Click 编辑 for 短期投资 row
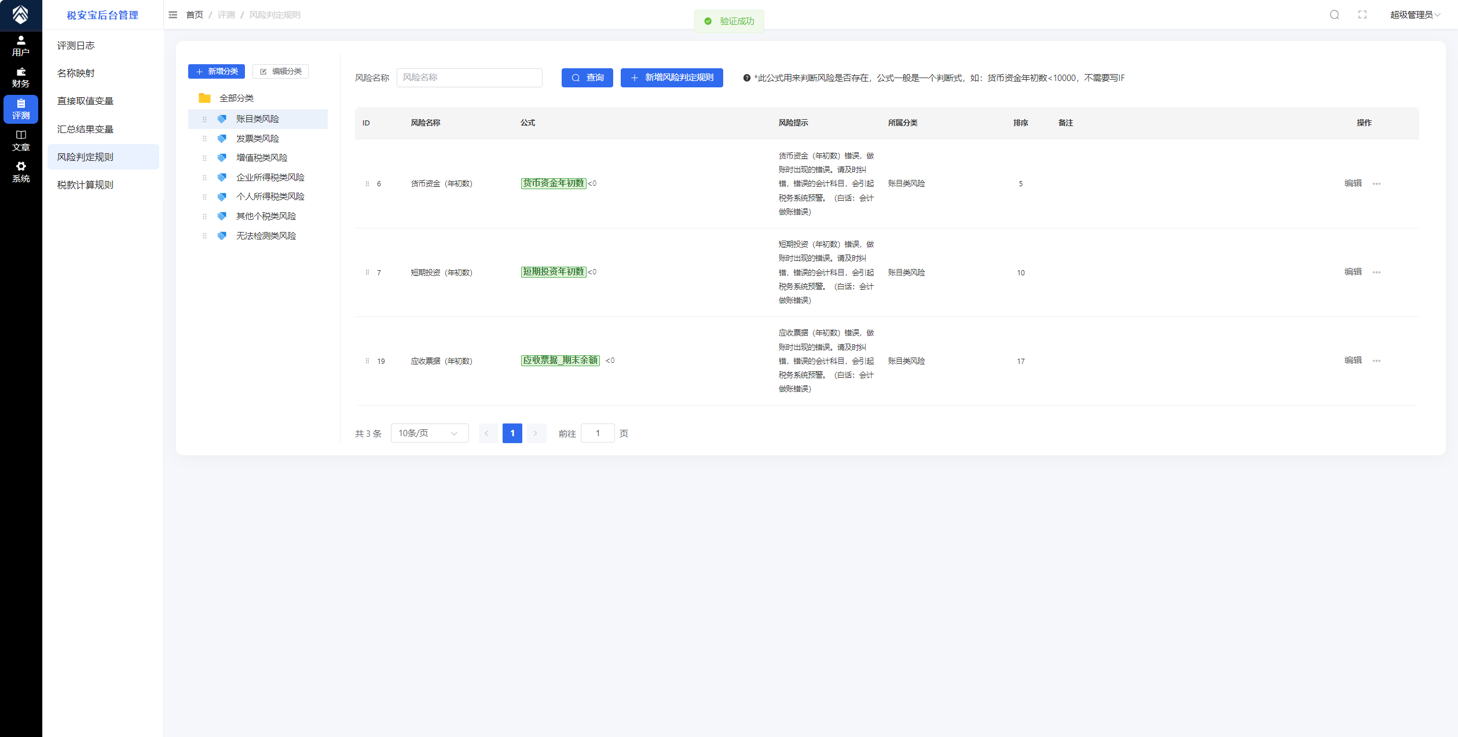 point(1353,272)
